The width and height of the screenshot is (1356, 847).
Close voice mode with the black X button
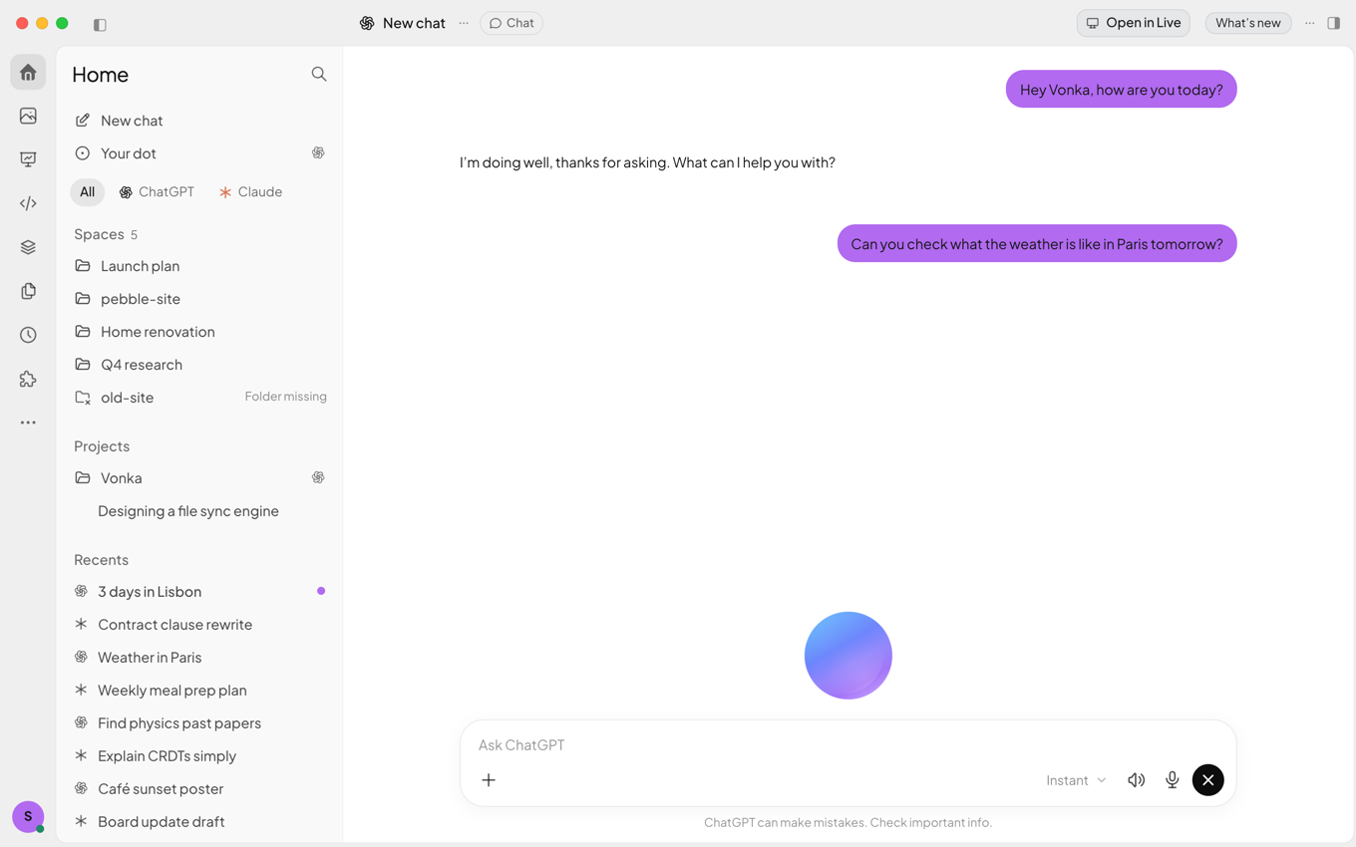1207,780
